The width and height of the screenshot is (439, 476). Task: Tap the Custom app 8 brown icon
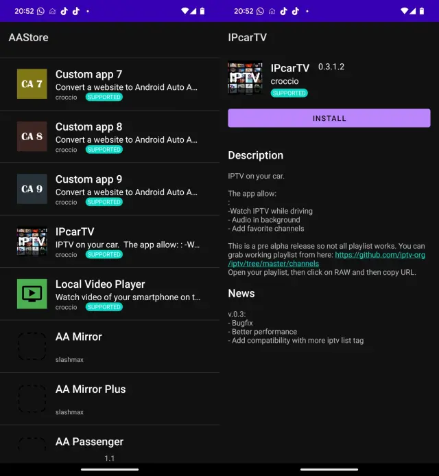pyautogui.click(x=32, y=136)
